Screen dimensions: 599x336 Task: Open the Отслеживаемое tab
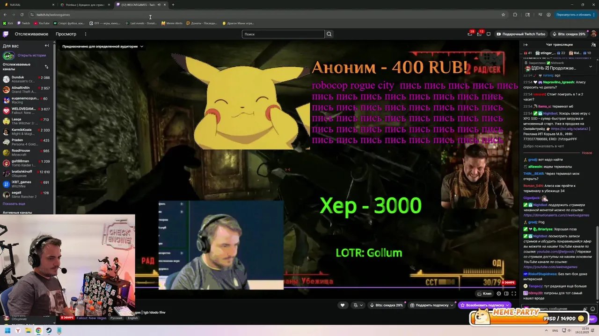[31, 34]
